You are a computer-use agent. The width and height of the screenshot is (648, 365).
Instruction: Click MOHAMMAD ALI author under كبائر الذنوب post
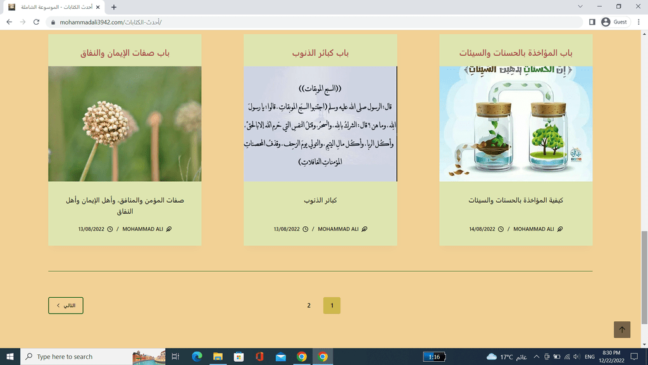[338, 229]
